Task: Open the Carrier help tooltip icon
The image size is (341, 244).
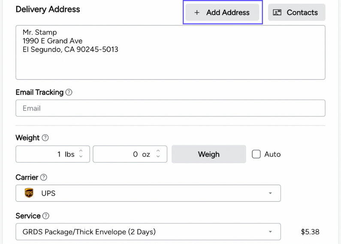Action: point(44,177)
